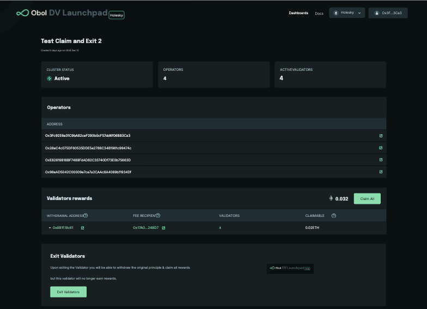The height and width of the screenshot is (309, 427).
Task: Open external link for operator 0x98eAD504
Action: (x=381, y=172)
